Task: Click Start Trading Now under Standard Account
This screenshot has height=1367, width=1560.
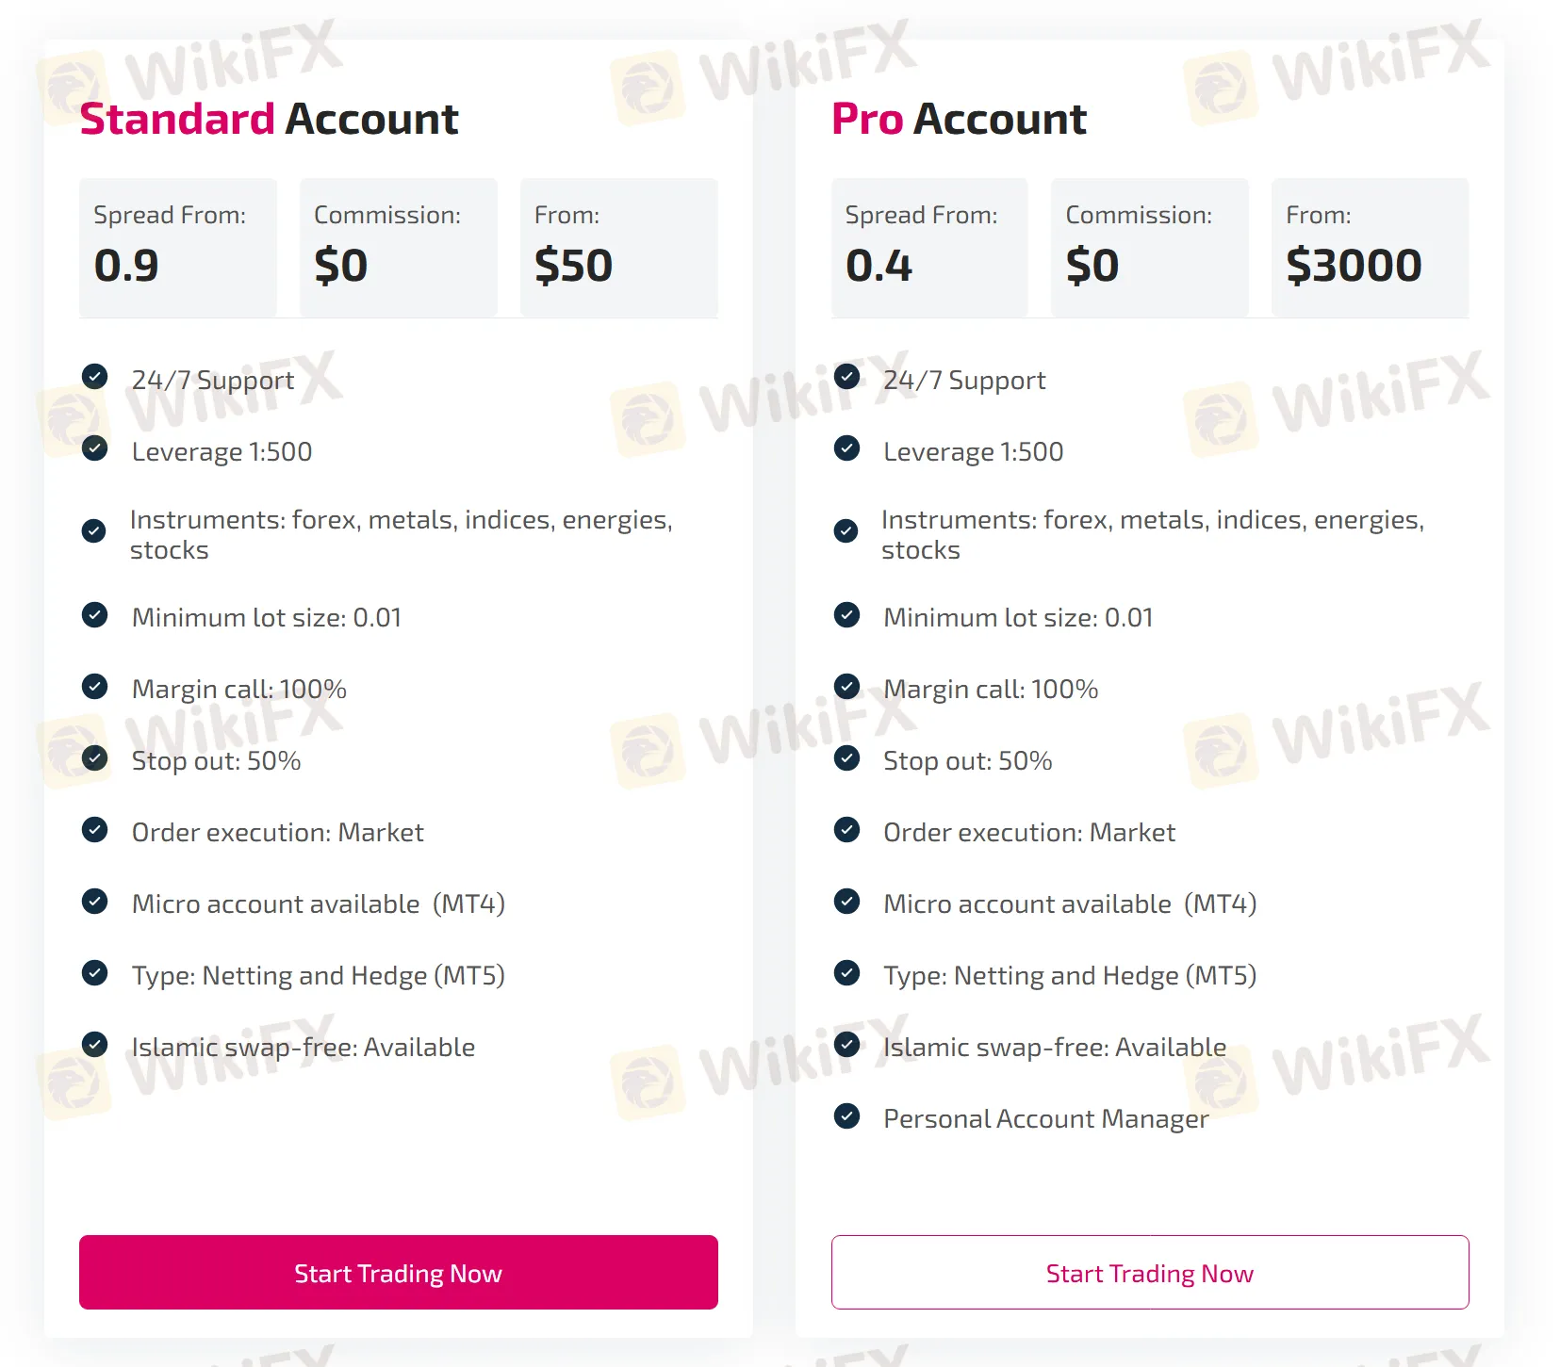Action: pyautogui.click(x=398, y=1273)
